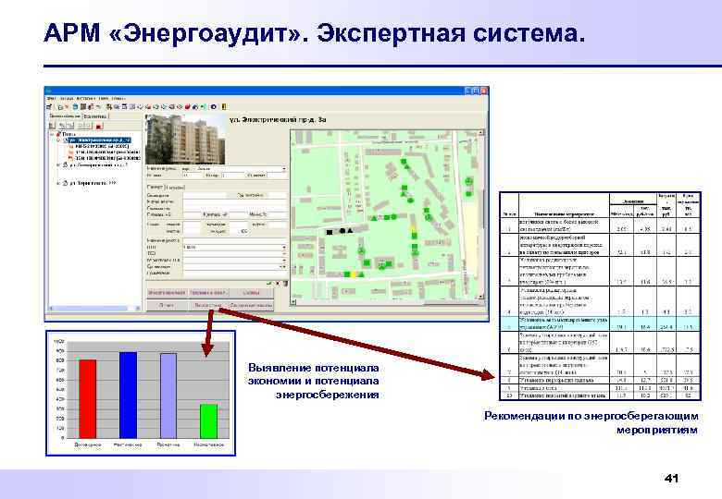Click the dark blue «Фактическое» chart bar
The width and height of the screenshot is (722, 499).
(128, 395)
